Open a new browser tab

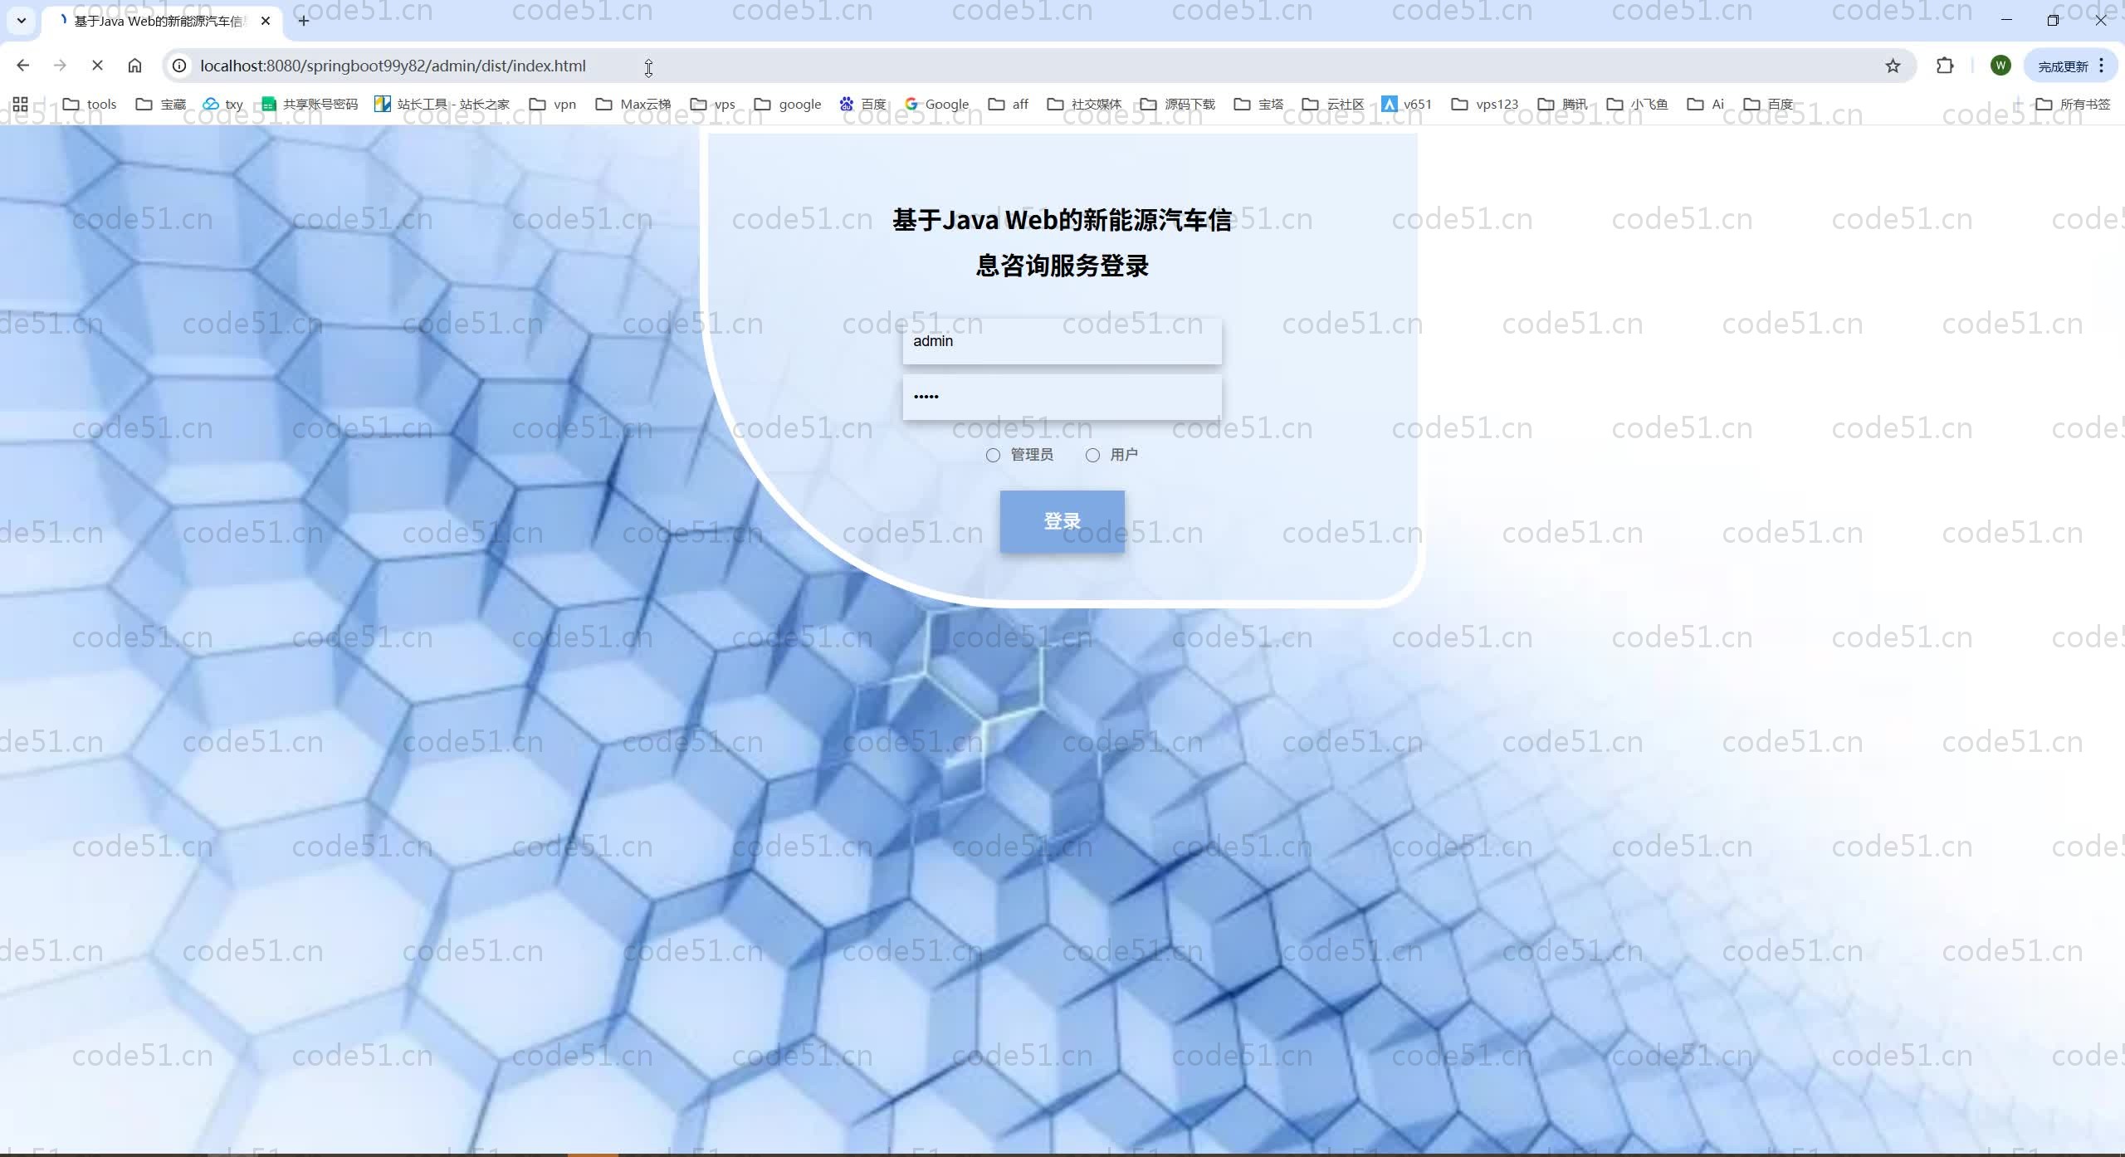coord(304,21)
